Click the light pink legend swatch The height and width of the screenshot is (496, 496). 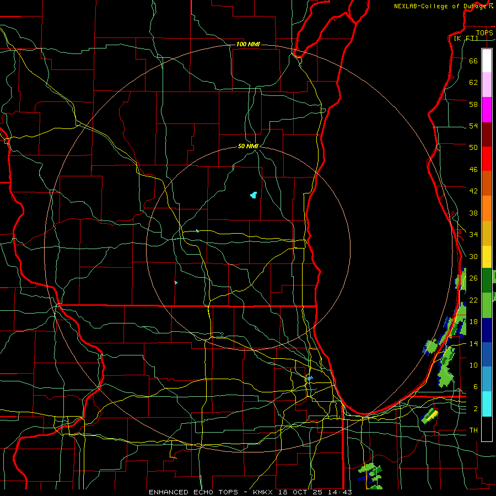pyautogui.click(x=487, y=84)
